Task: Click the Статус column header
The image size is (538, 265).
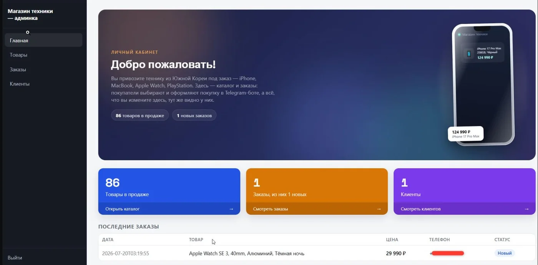Action: coord(502,240)
